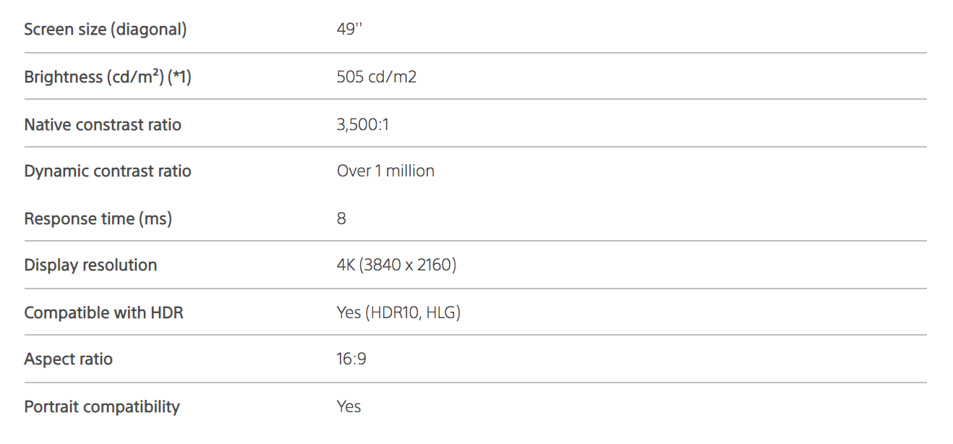
Task: Click the Aspect ratio label
Action: point(69,359)
